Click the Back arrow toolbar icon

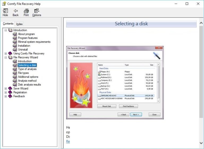pyautogui.click(x=16, y=12)
